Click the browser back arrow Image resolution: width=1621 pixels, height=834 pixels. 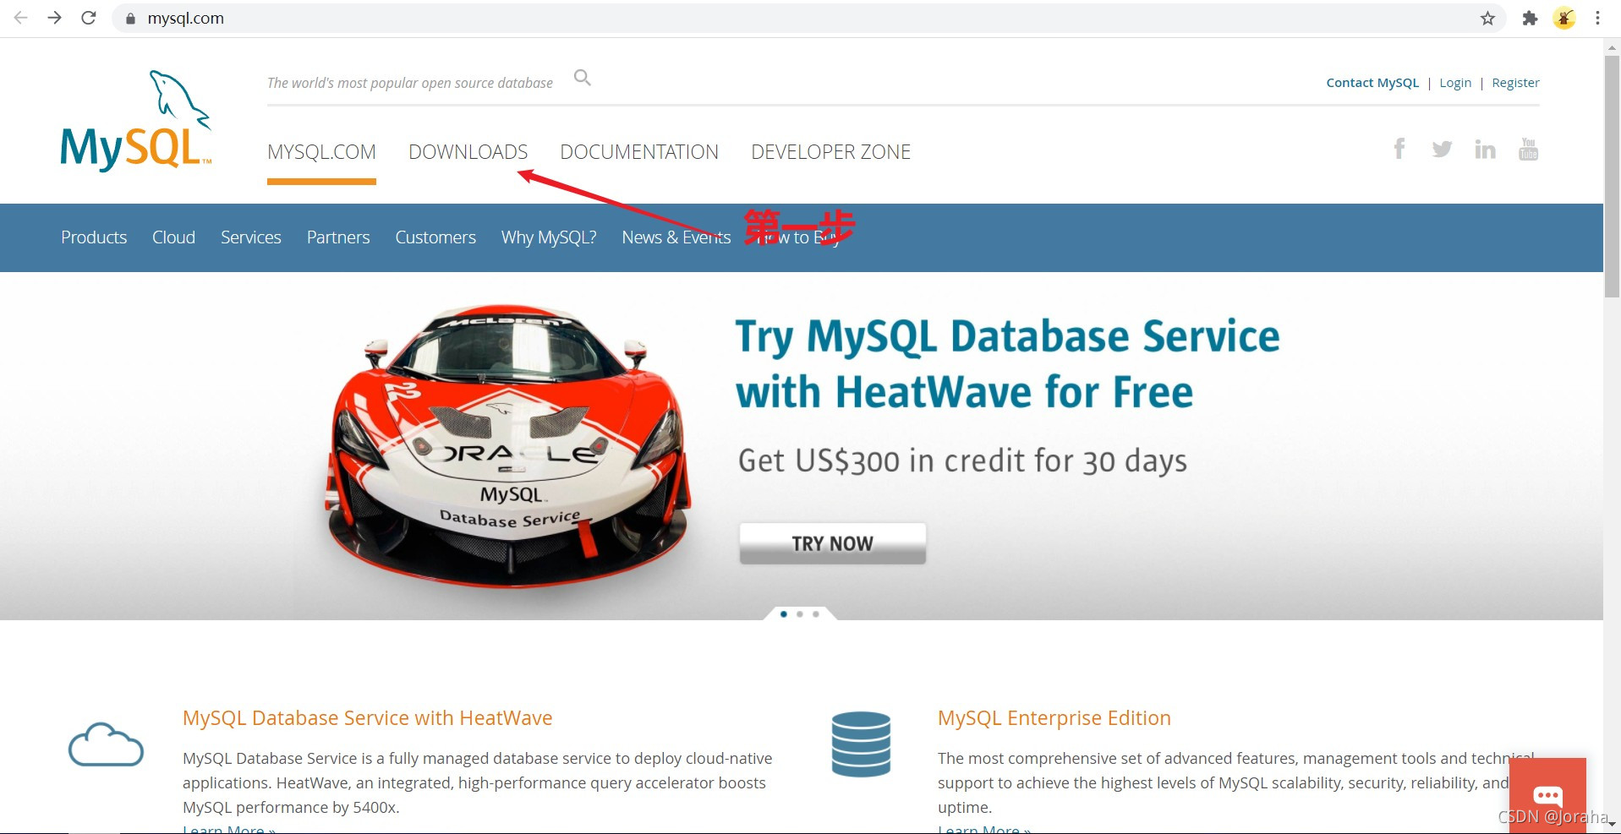click(21, 18)
